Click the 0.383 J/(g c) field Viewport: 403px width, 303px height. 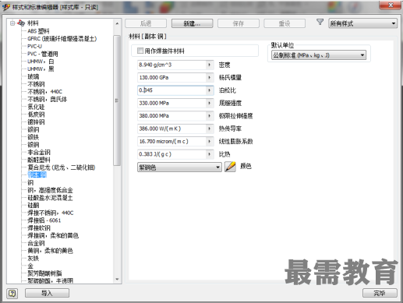click(171, 154)
